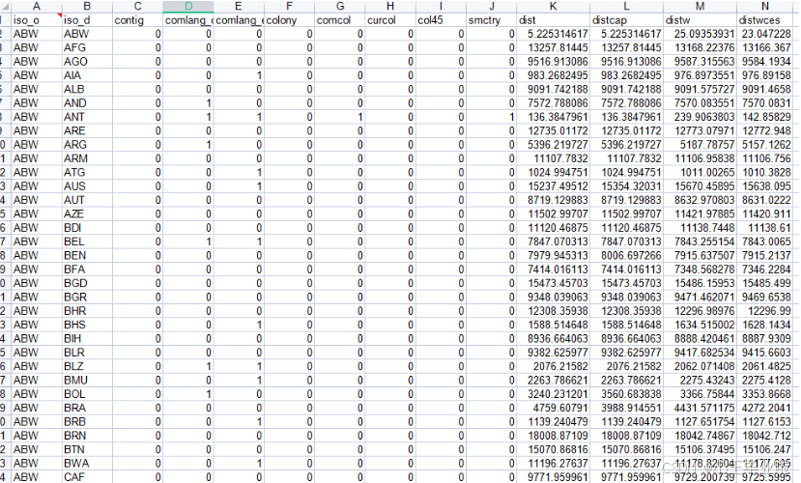Select dist value 5.225314617 in column K
The width and height of the screenshot is (801, 483).
pyautogui.click(x=553, y=34)
